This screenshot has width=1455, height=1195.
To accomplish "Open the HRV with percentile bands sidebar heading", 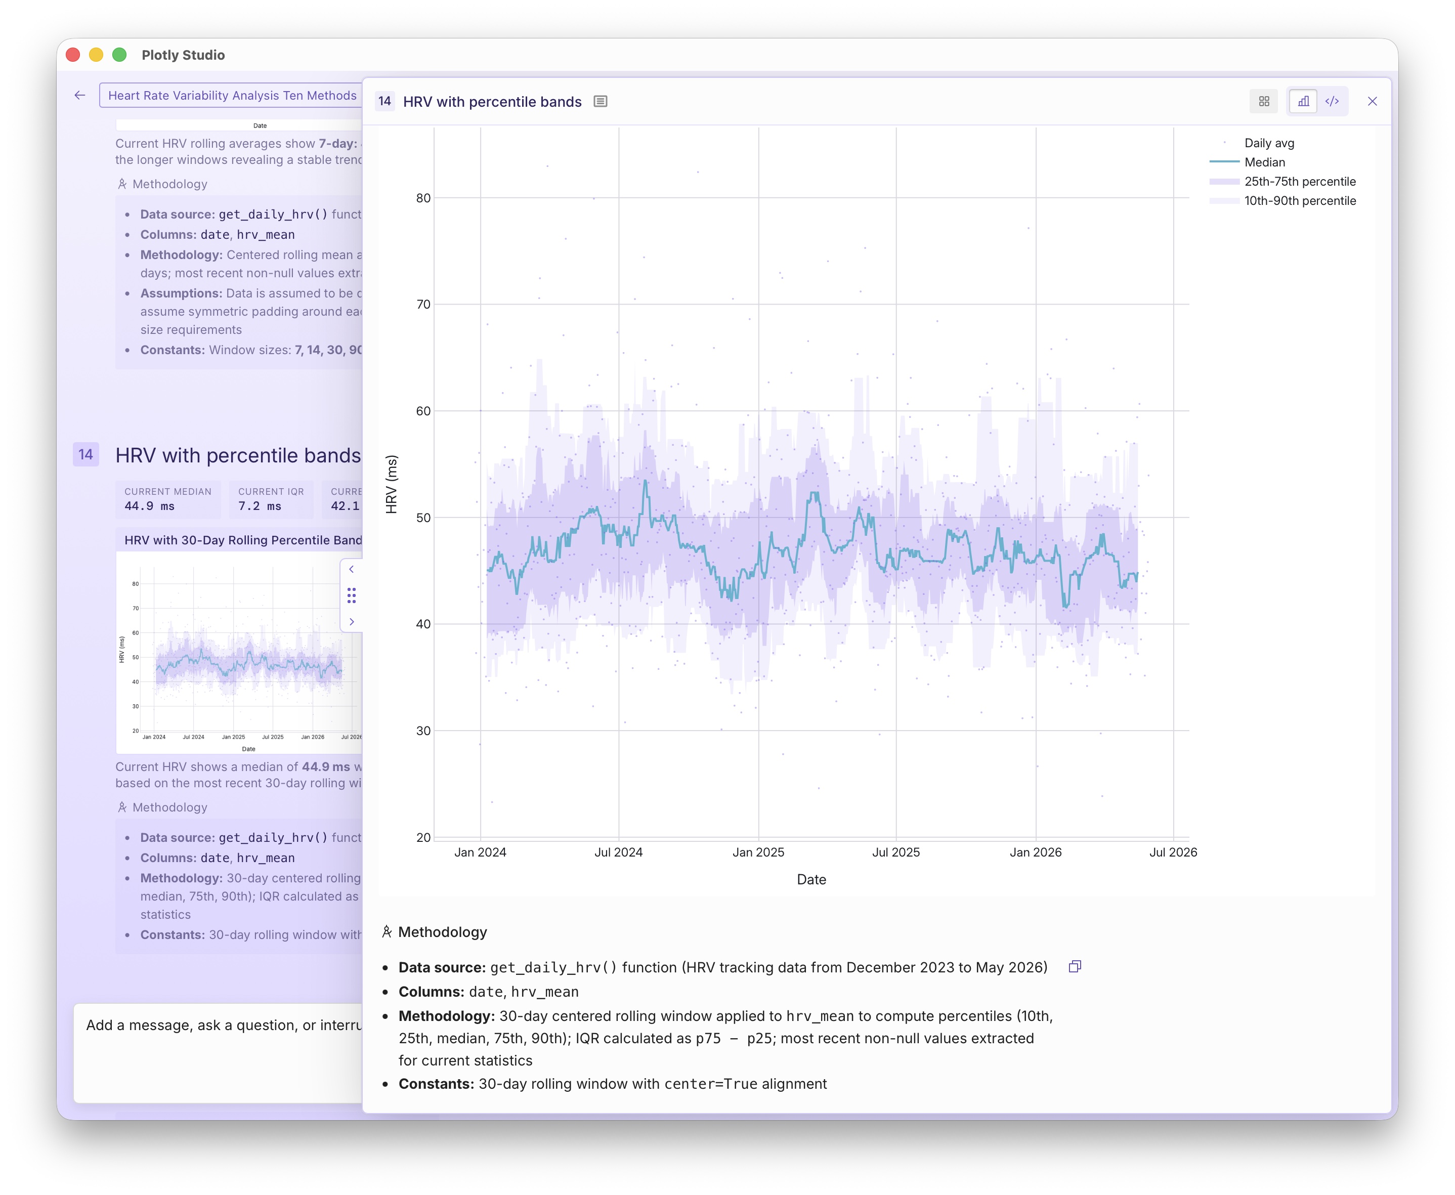I will tap(238, 455).
